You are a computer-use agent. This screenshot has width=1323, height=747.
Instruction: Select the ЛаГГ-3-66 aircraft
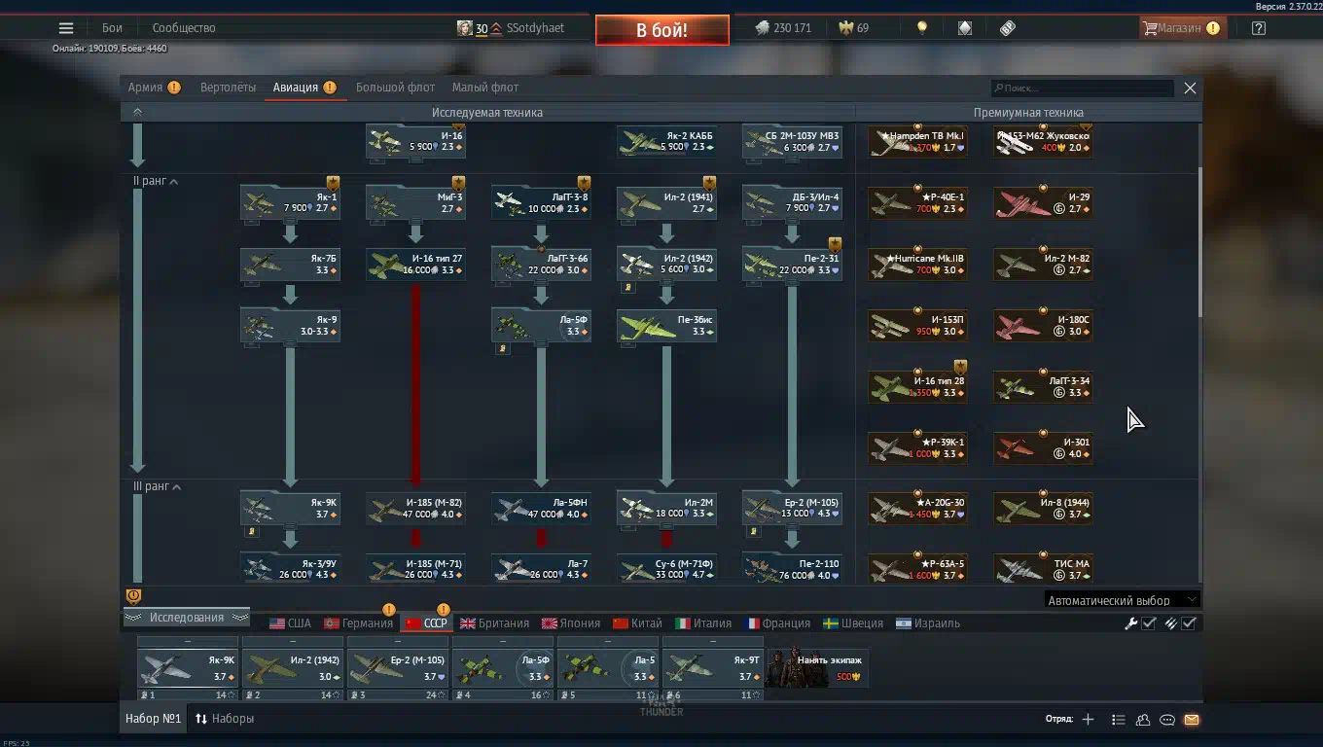(x=541, y=264)
